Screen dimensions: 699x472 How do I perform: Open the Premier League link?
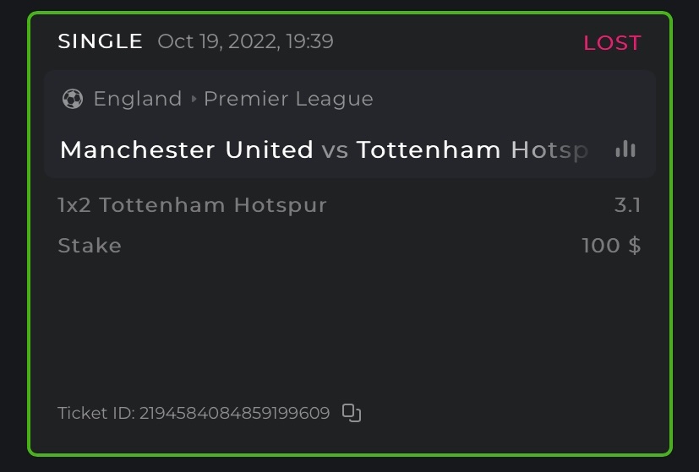pyautogui.click(x=288, y=99)
